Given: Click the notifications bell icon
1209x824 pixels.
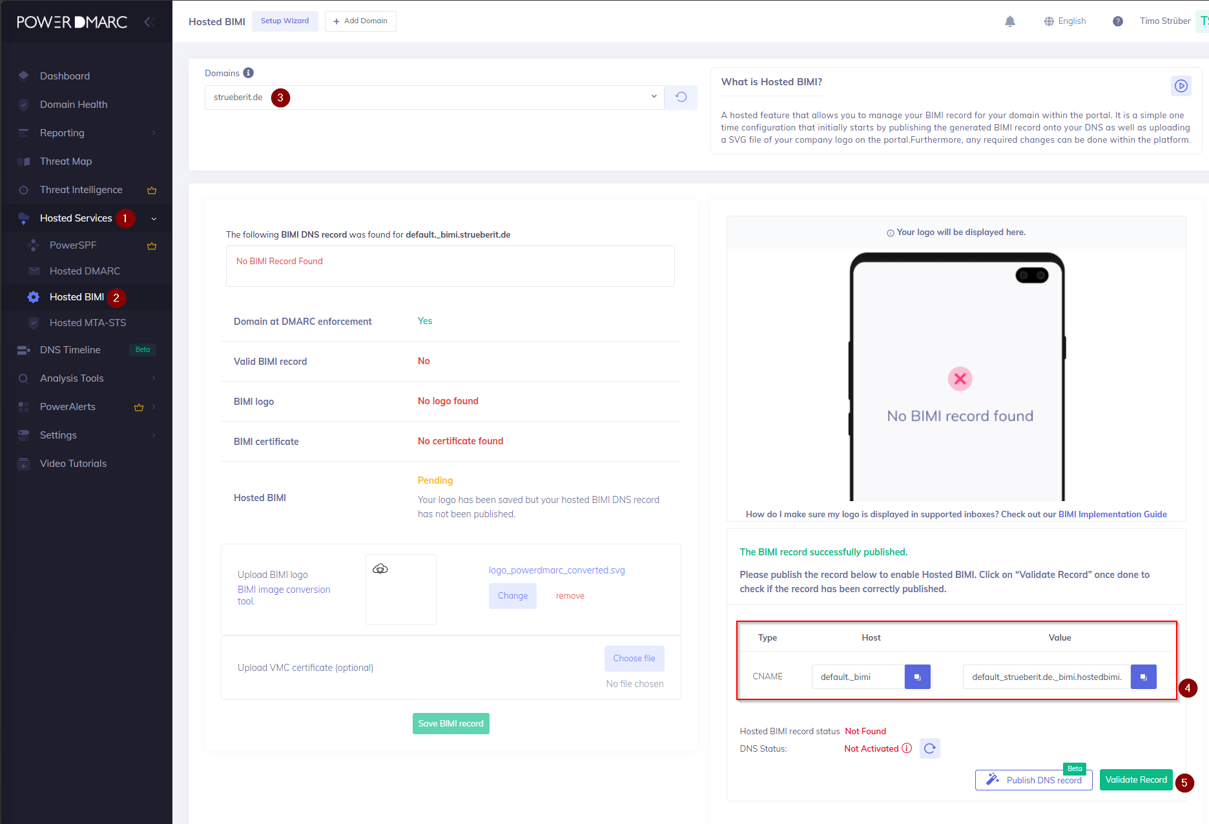Looking at the screenshot, I should point(1010,21).
